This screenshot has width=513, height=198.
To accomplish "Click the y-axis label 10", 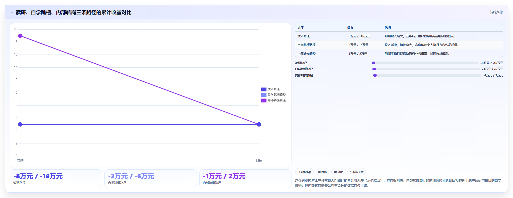I will point(16,93).
